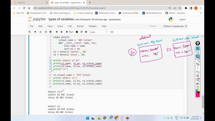Image resolution: width=215 pixels, height=121 pixels.
Task: Run the current cell
Action: tap(70, 32)
